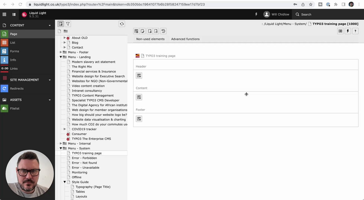Toggle the new page panel in tree toolbar
This screenshot has width=364, height=200.
tap(61, 24)
